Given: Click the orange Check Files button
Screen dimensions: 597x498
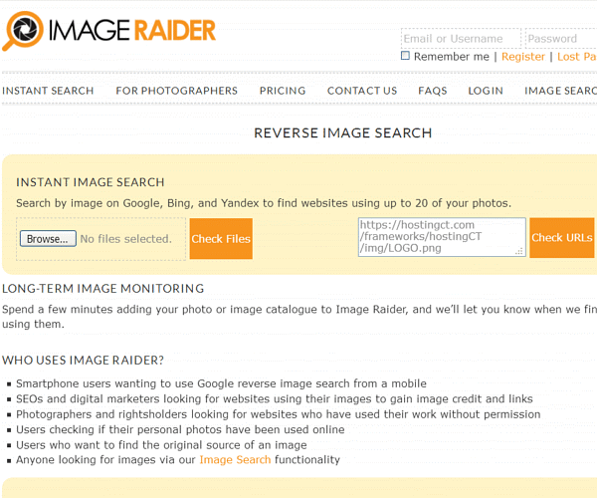Looking at the screenshot, I should pyautogui.click(x=221, y=239).
